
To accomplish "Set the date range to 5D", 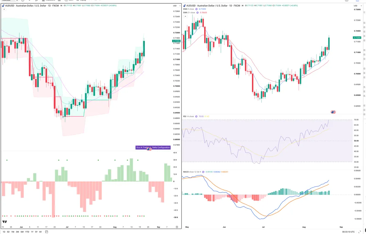I will pyautogui.click(x=8, y=232).
